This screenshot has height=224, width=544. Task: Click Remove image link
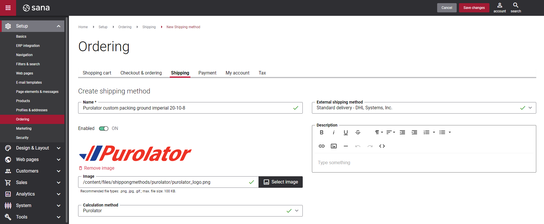pyautogui.click(x=97, y=168)
